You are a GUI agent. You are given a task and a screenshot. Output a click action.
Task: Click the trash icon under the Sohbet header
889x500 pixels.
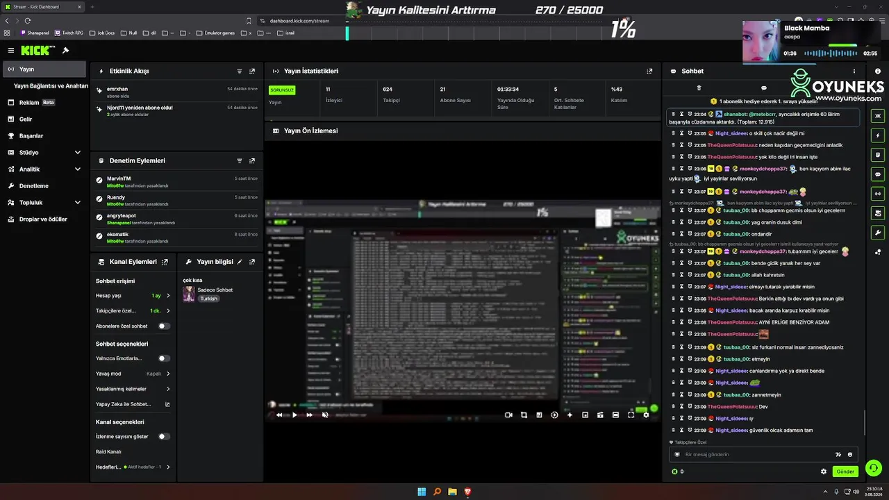[699, 88]
